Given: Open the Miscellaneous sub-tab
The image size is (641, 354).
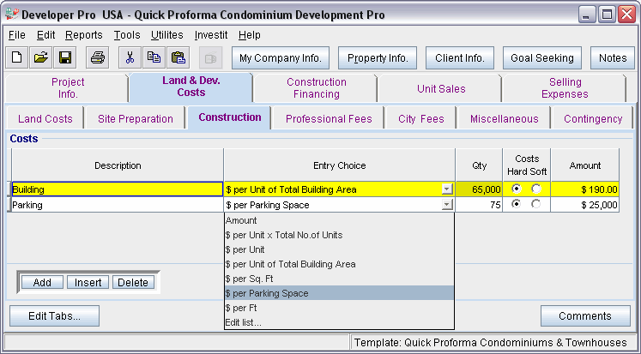Looking at the screenshot, I should [x=504, y=119].
